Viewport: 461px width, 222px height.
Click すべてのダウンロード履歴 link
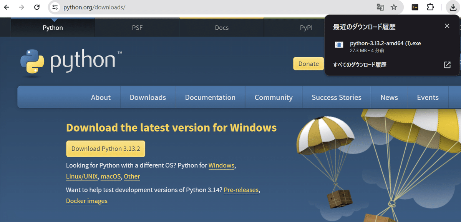(360, 65)
